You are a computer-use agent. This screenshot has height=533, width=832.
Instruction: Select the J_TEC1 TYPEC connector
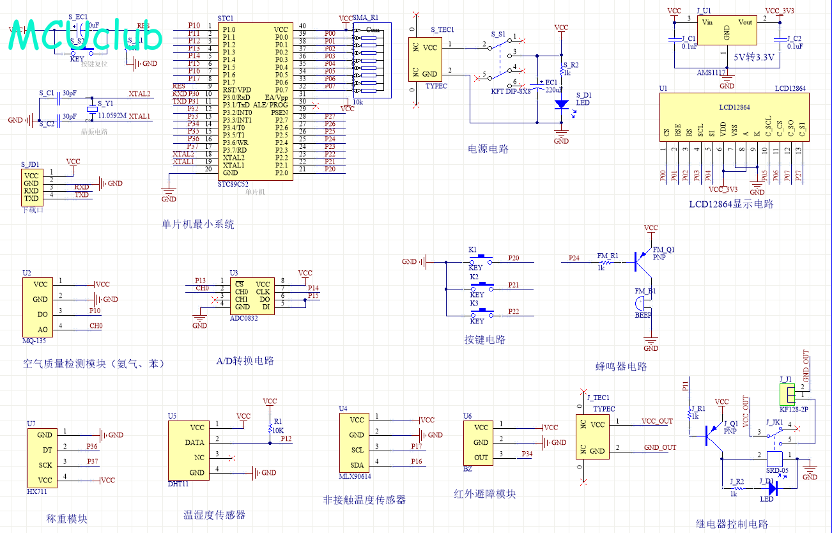point(592,436)
